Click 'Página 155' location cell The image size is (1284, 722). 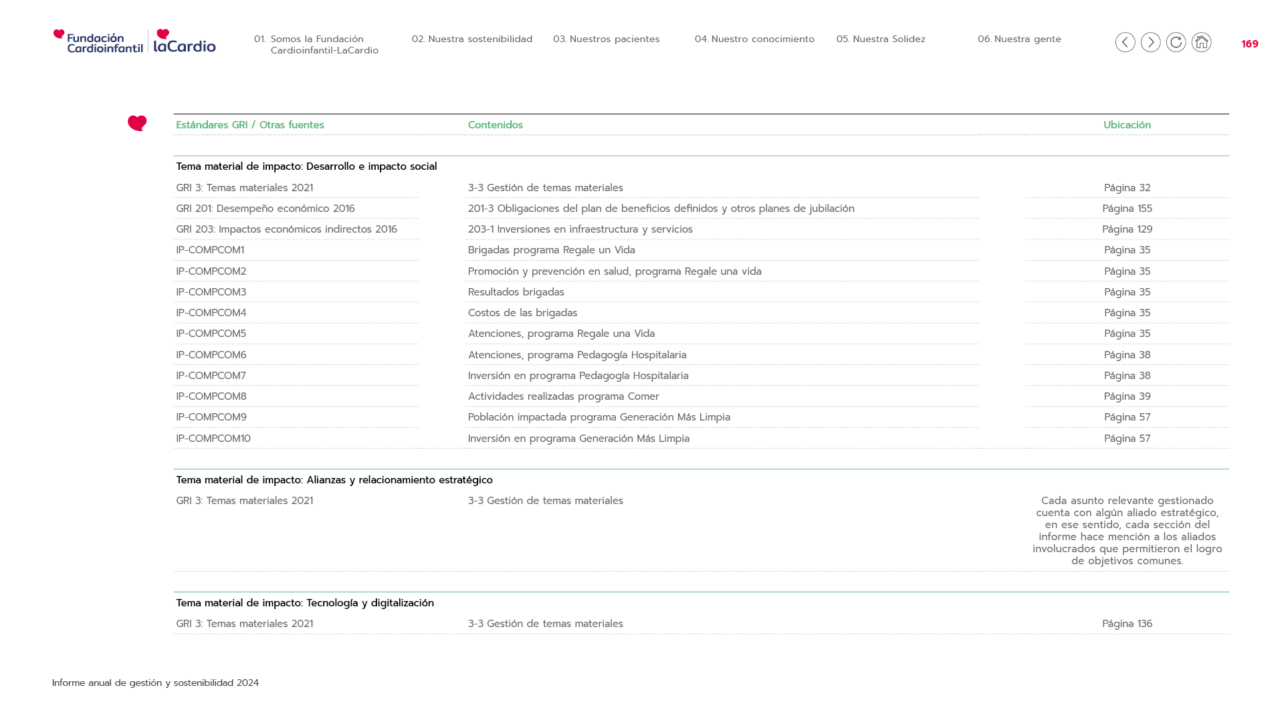pos(1127,209)
